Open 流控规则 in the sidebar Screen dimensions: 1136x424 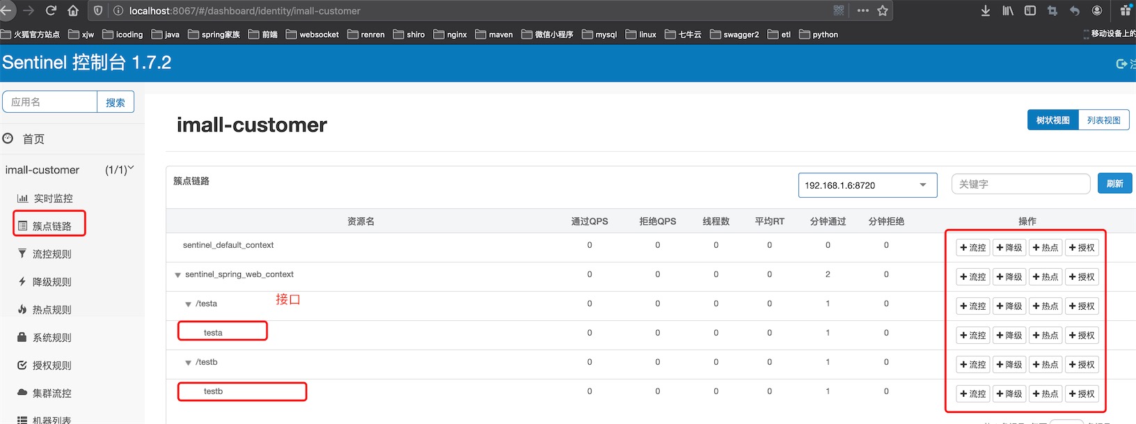pos(52,254)
